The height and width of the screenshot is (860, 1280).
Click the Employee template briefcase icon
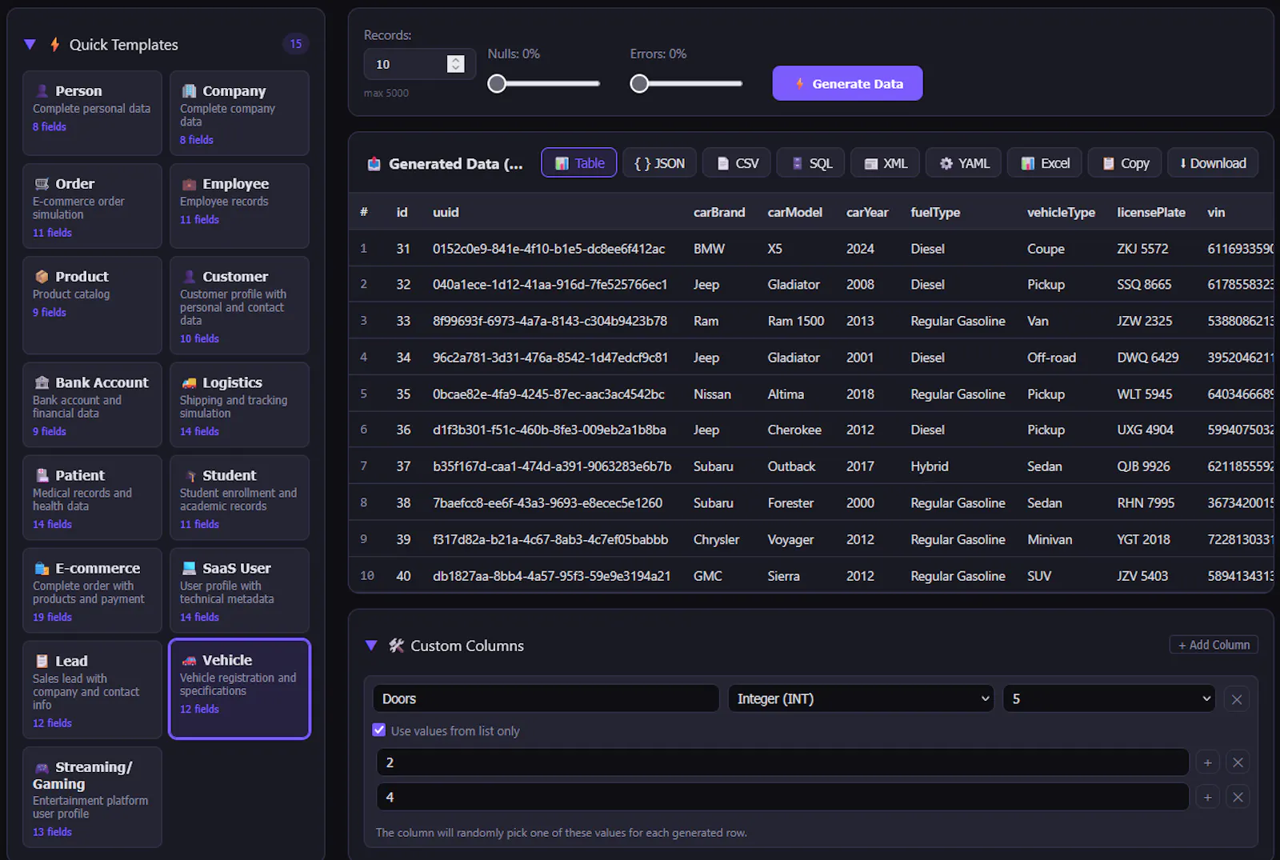pyautogui.click(x=189, y=184)
